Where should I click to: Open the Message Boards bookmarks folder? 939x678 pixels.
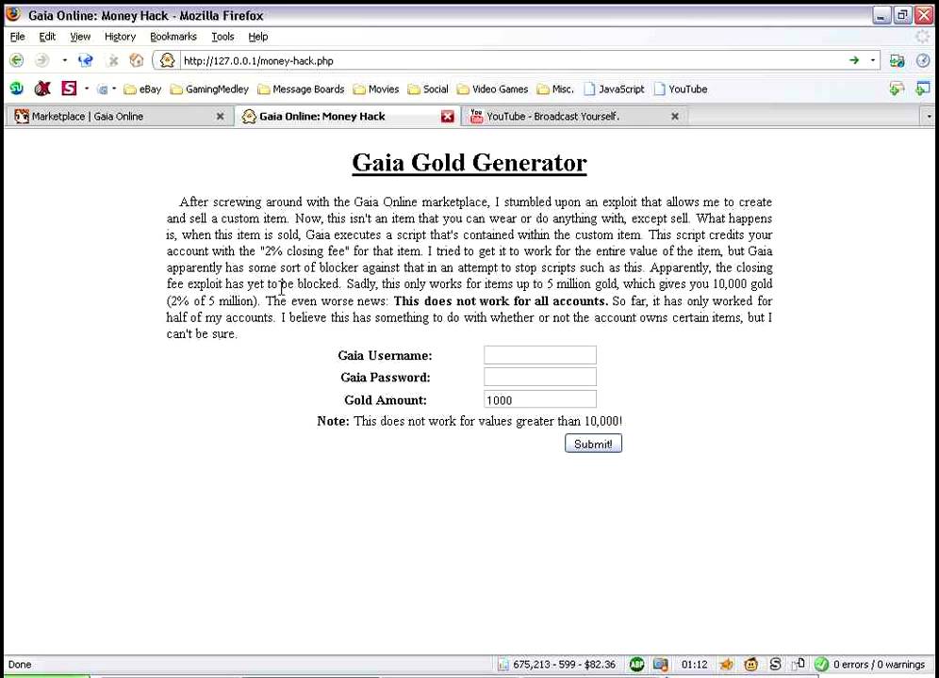tap(302, 89)
